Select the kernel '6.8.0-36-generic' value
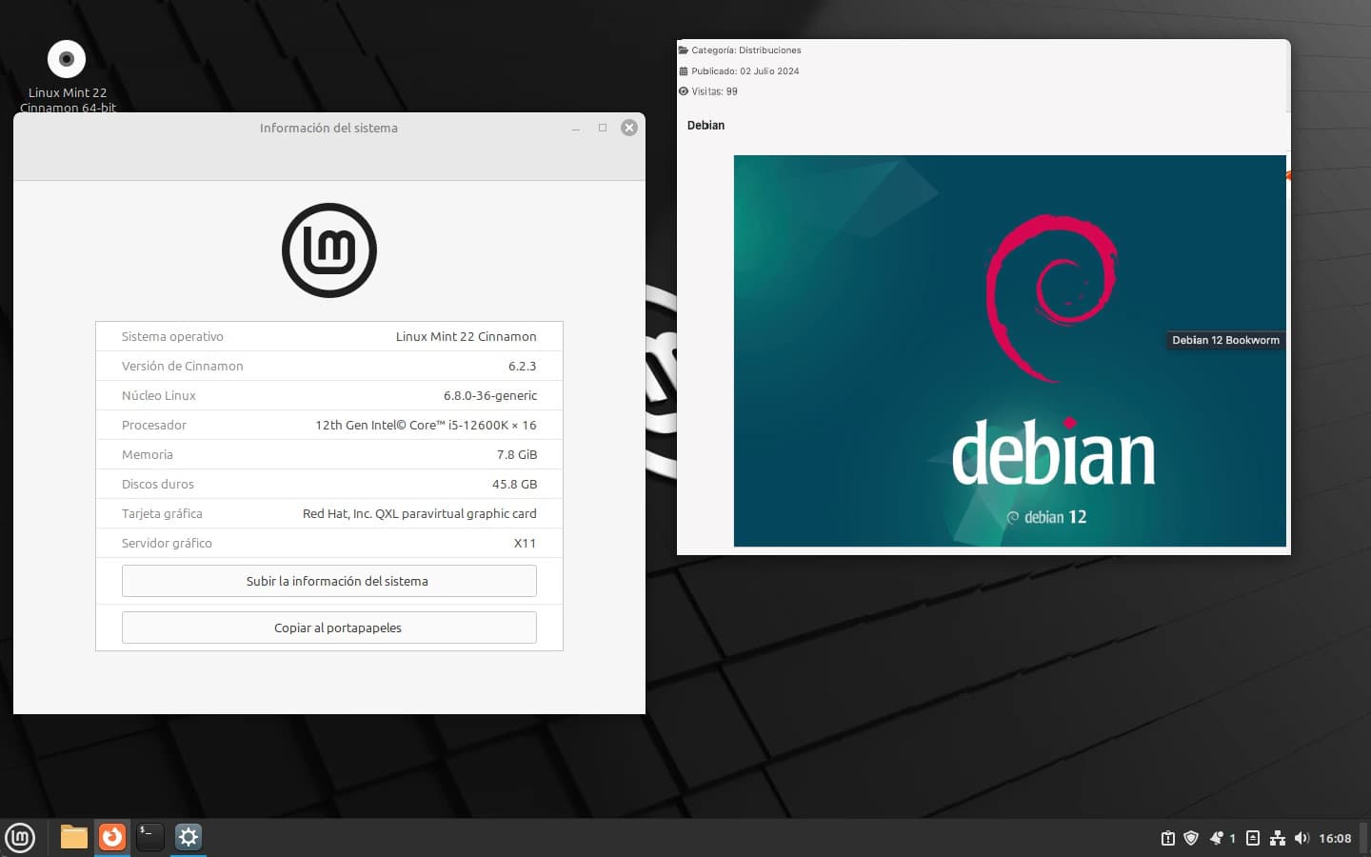 (x=489, y=395)
